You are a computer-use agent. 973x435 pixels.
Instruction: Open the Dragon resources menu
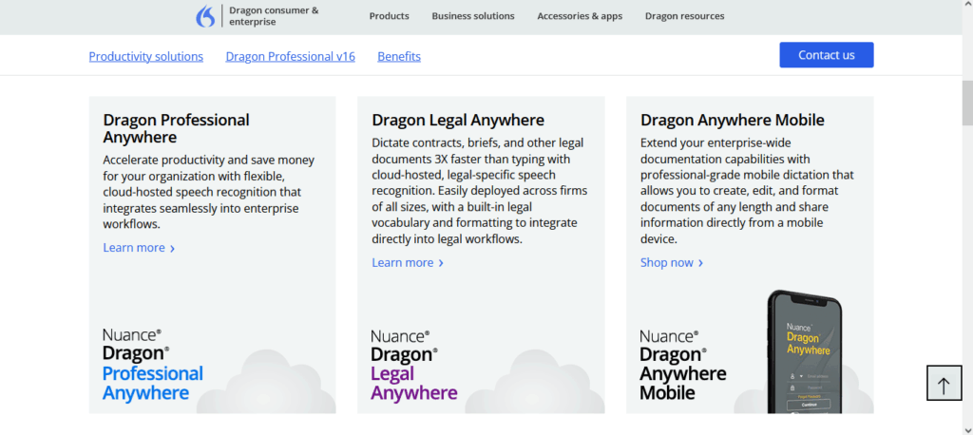coord(684,16)
